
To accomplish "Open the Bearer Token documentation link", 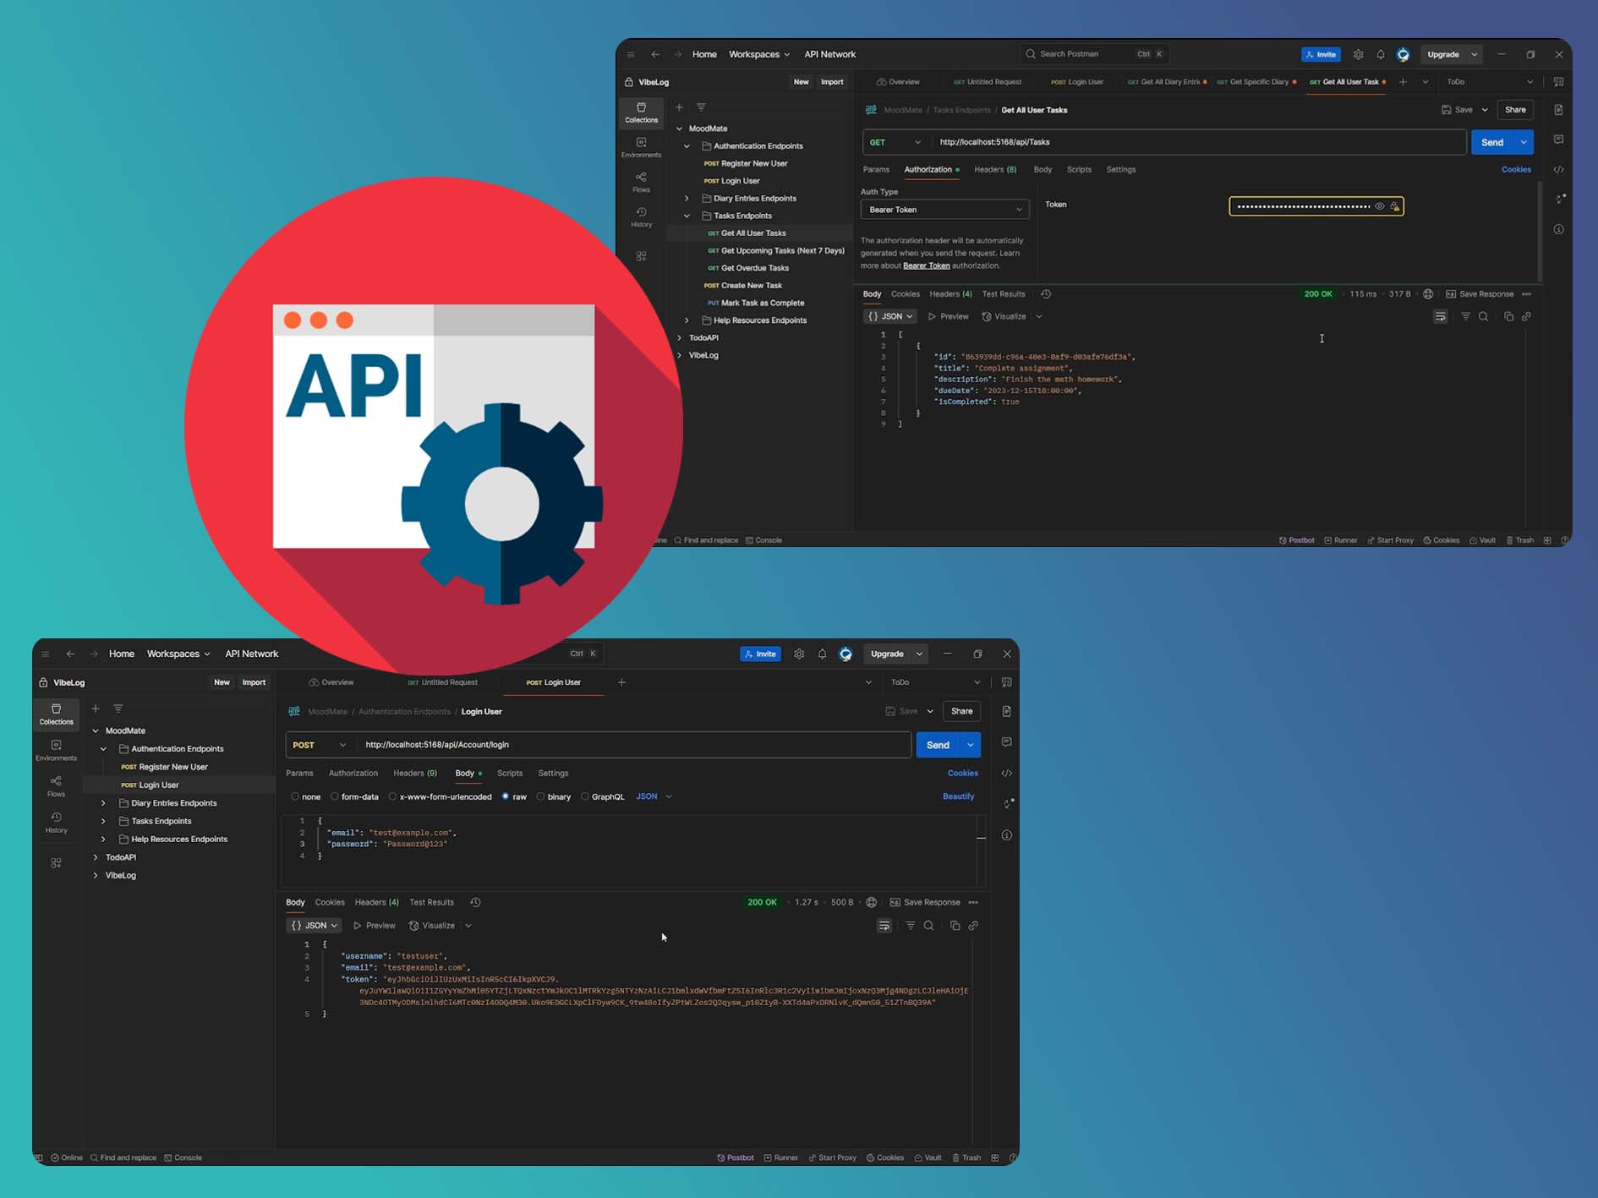I will (926, 265).
